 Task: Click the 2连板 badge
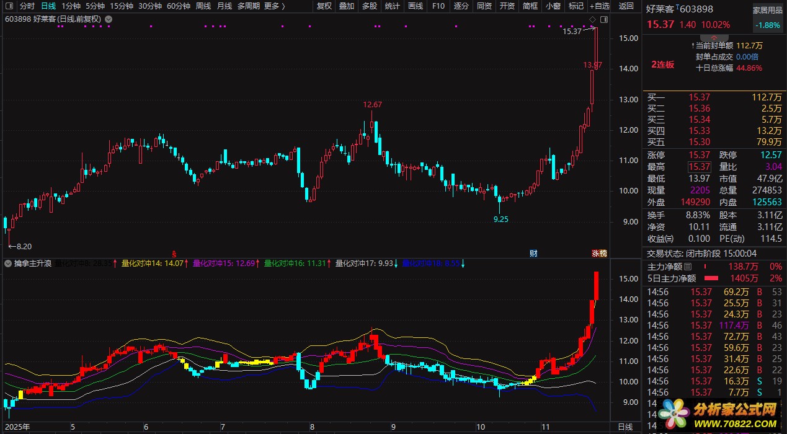click(662, 64)
